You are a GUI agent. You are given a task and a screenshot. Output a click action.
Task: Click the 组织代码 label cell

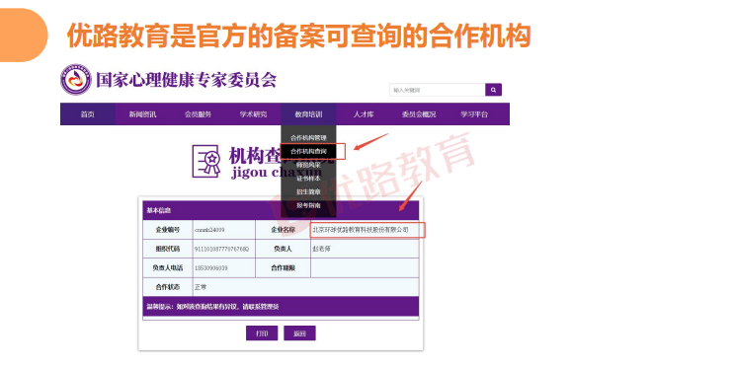[x=168, y=249]
